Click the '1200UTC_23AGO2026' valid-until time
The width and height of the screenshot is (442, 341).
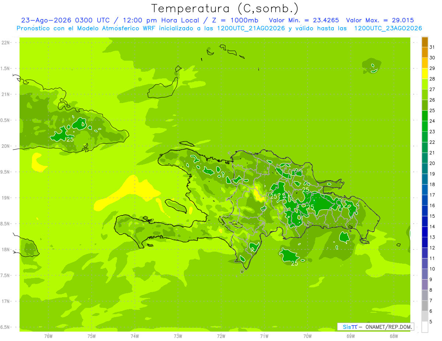(x=388, y=28)
